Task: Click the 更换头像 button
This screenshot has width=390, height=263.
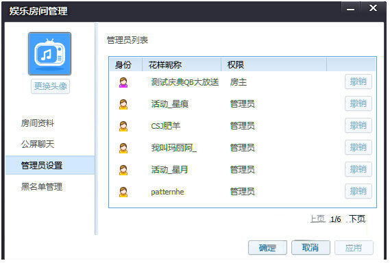Action: pos(50,86)
